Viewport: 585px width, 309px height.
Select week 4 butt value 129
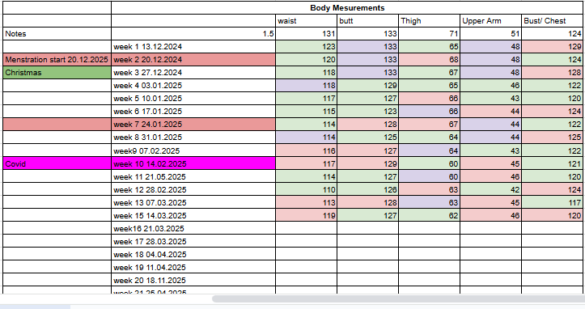pyautogui.click(x=368, y=86)
